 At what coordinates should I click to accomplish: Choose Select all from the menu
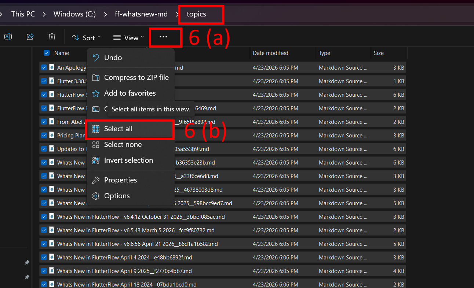point(130,129)
